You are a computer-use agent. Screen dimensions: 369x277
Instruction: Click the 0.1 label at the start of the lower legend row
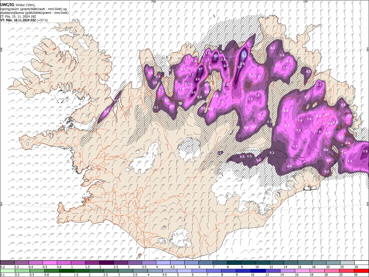pyautogui.click(x=2, y=275)
